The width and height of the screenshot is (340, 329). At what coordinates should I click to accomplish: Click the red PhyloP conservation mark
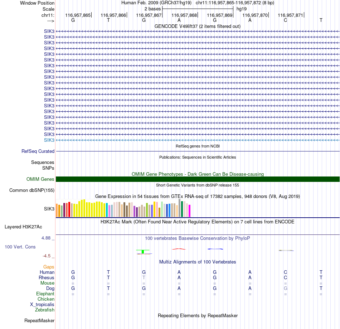pos(179,249)
